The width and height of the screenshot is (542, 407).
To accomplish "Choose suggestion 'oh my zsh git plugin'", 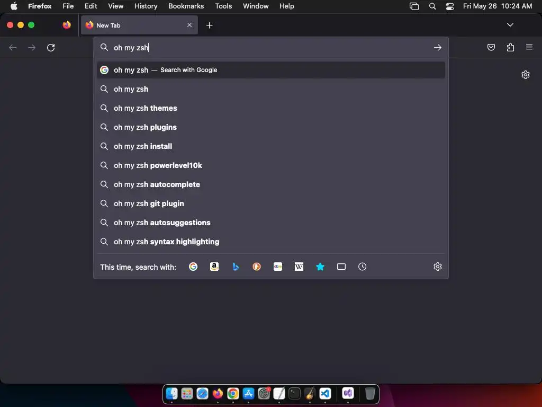I will click(x=270, y=203).
